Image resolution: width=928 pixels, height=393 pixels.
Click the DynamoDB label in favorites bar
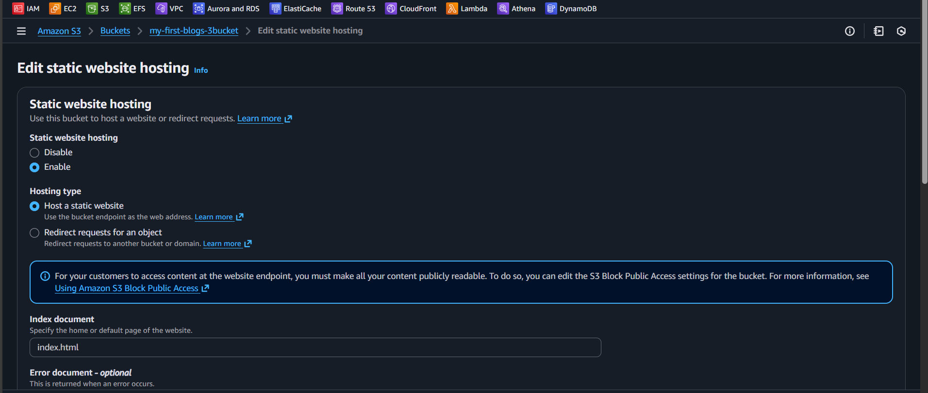point(578,9)
